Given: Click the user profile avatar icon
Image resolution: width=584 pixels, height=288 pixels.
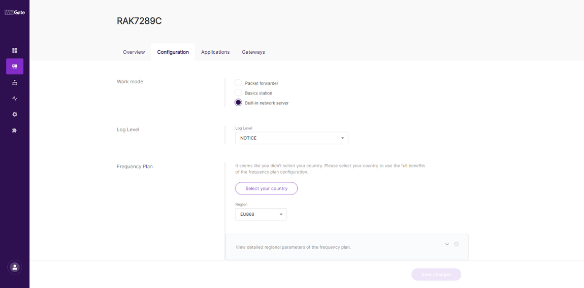Looking at the screenshot, I should click(15, 267).
